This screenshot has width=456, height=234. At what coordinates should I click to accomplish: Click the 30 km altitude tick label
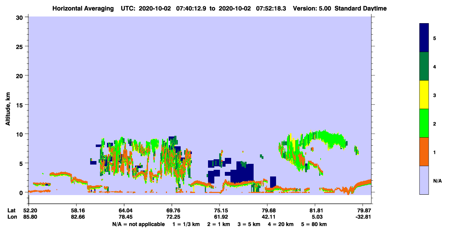click(20, 17)
